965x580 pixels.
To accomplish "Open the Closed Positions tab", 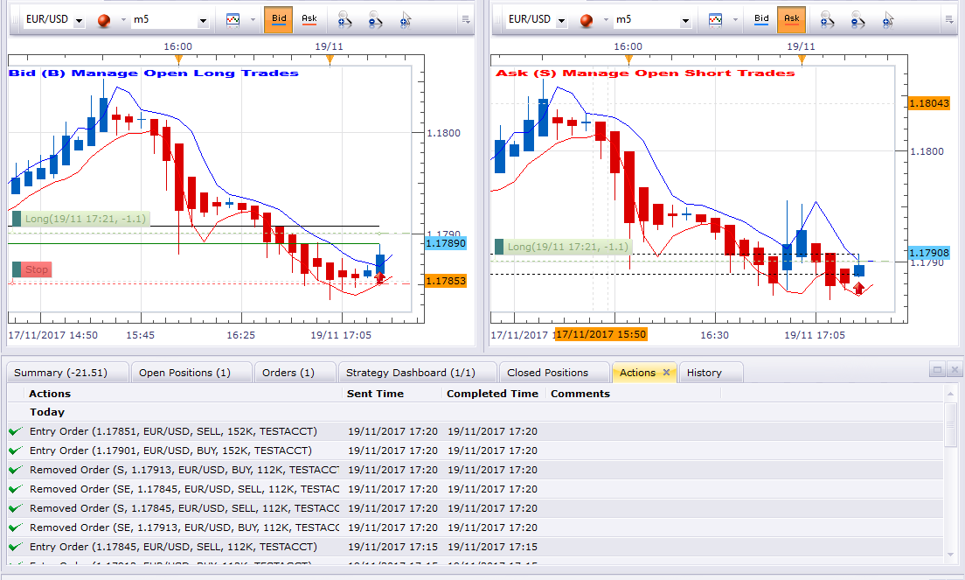I will click(x=547, y=373).
